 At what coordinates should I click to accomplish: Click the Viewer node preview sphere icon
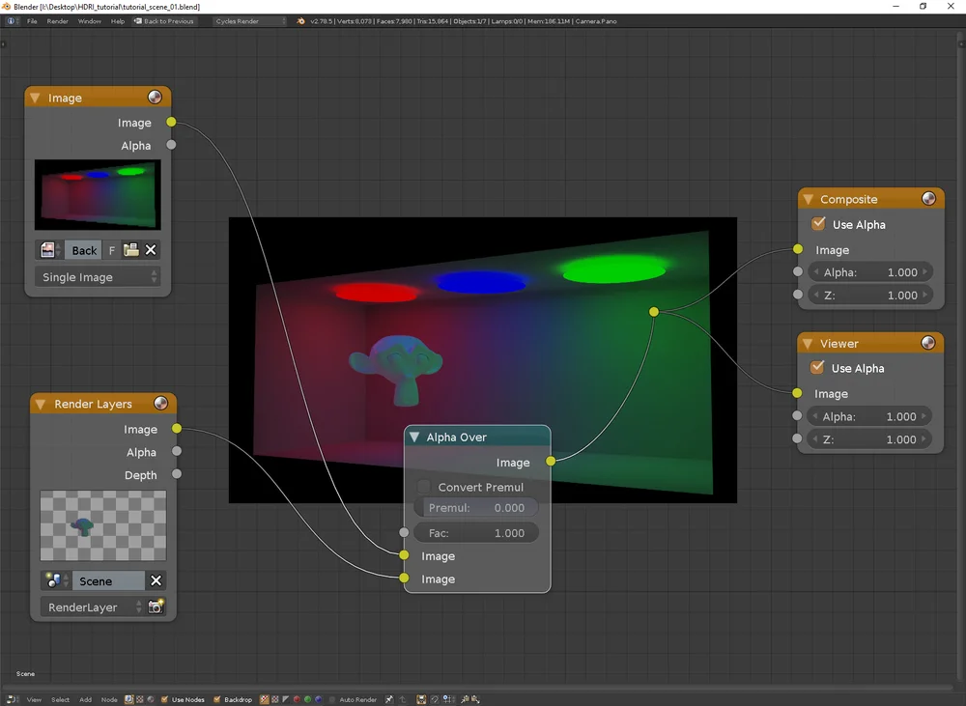(927, 343)
